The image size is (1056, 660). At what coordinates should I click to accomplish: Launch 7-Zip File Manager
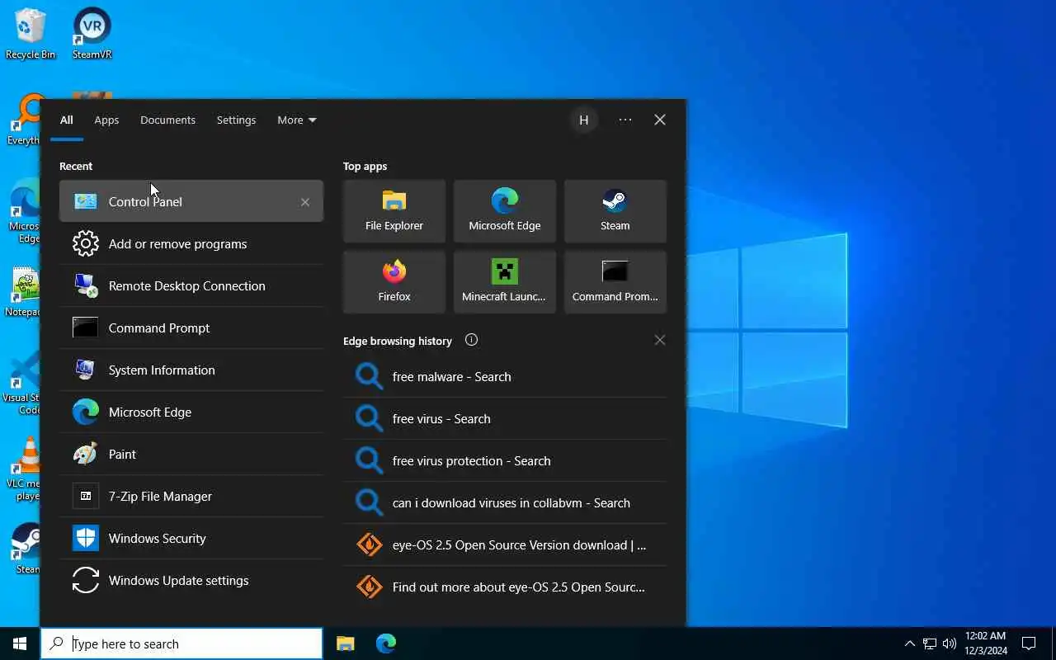click(191, 496)
